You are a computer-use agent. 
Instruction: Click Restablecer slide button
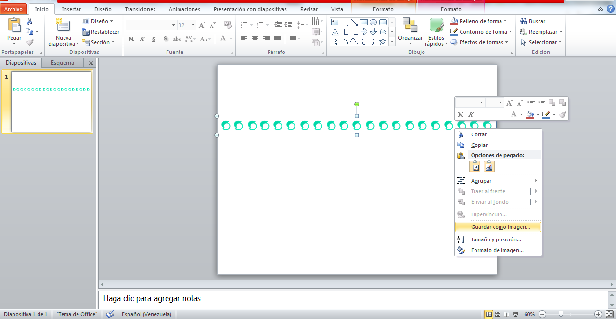pos(101,32)
